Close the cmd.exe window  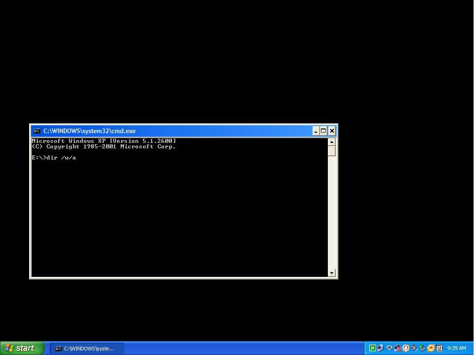pyautogui.click(x=332, y=131)
